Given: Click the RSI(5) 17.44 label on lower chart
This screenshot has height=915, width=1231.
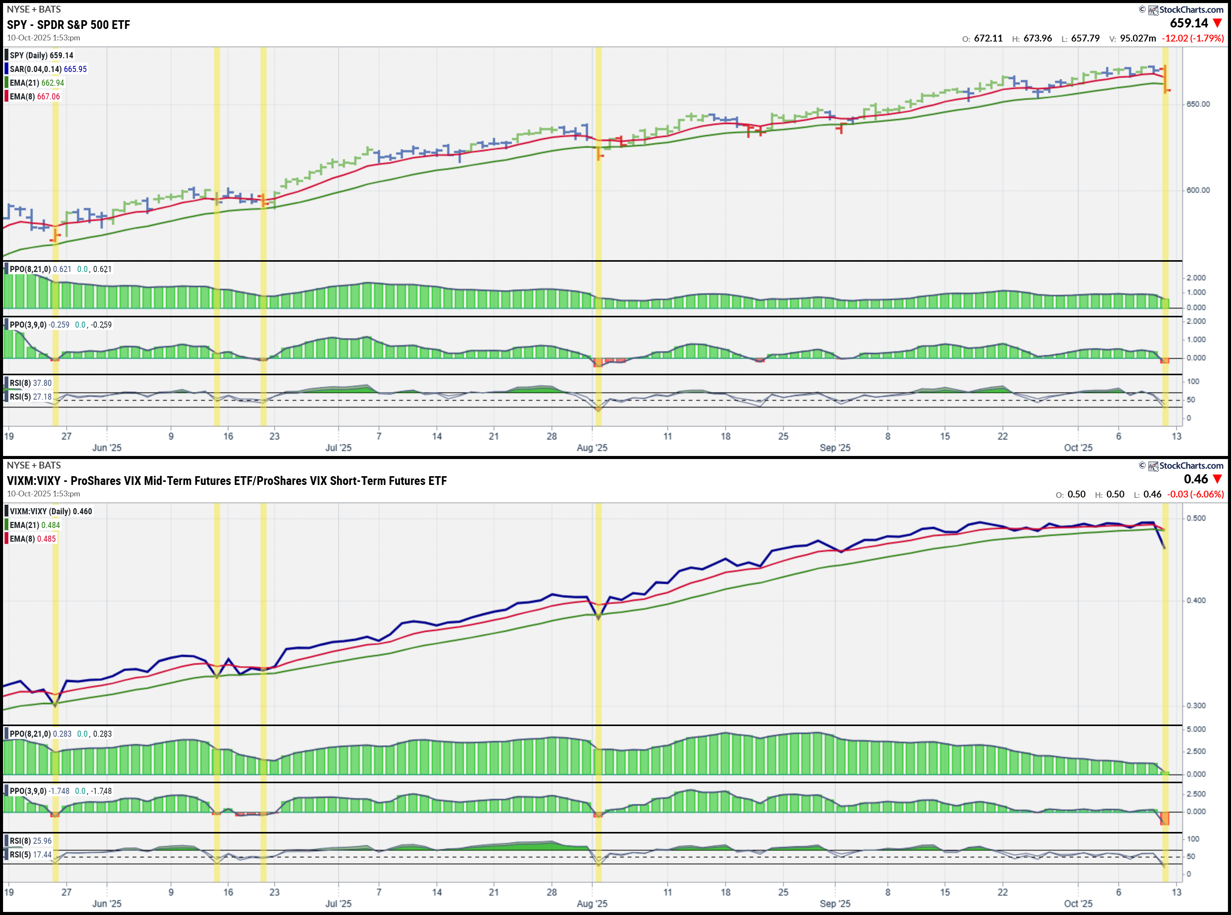Looking at the screenshot, I should tap(30, 855).
